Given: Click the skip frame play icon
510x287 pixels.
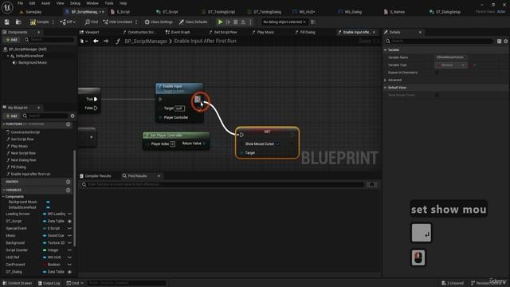Looking at the screenshot, I should (228, 22).
